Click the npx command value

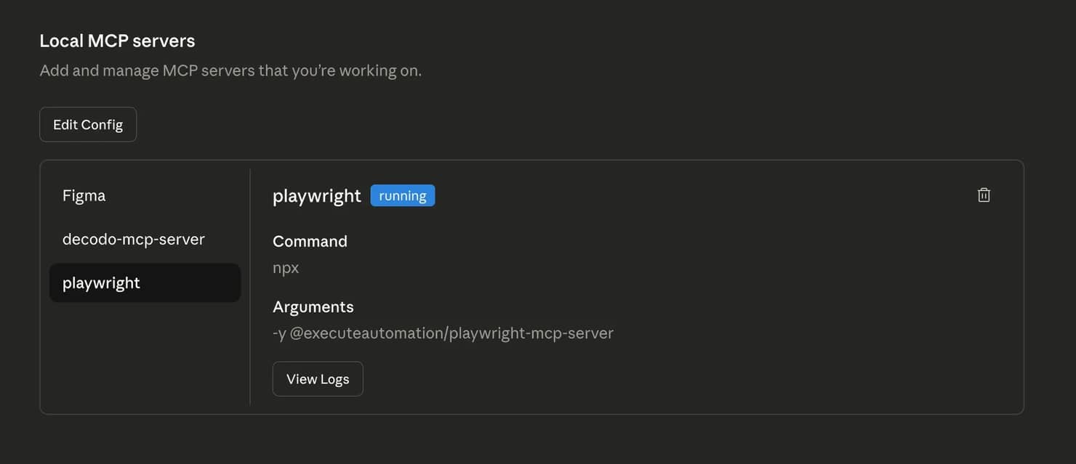click(286, 267)
